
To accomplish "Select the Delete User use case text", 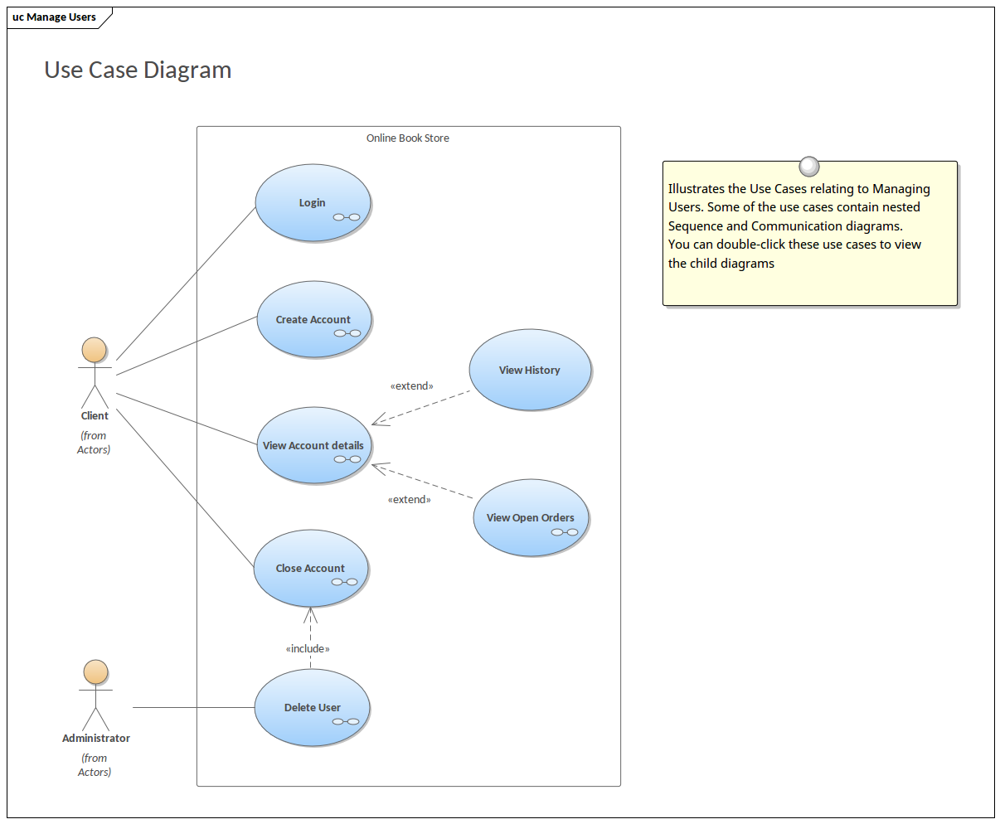I will click(312, 707).
